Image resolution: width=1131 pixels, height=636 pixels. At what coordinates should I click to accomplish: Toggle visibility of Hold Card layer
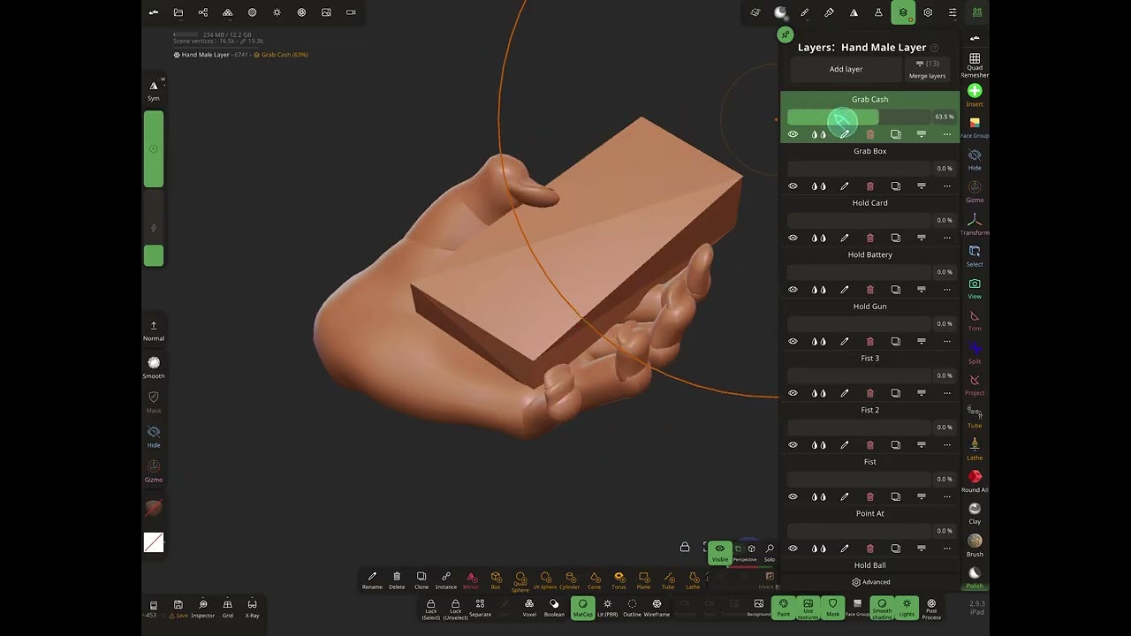click(x=793, y=238)
